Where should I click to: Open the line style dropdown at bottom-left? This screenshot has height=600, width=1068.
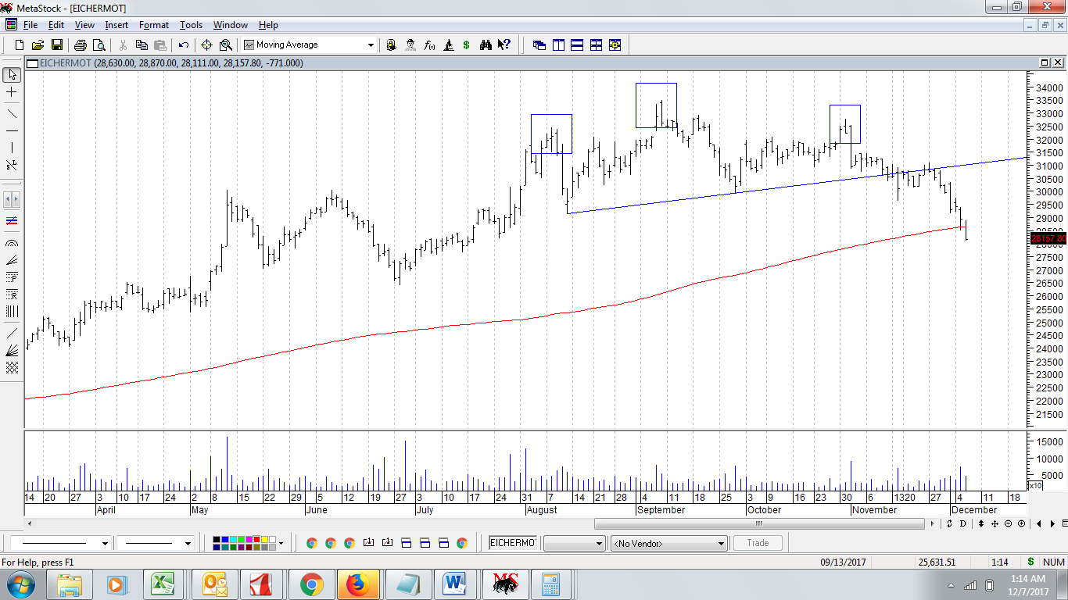[x=105, y=543]
